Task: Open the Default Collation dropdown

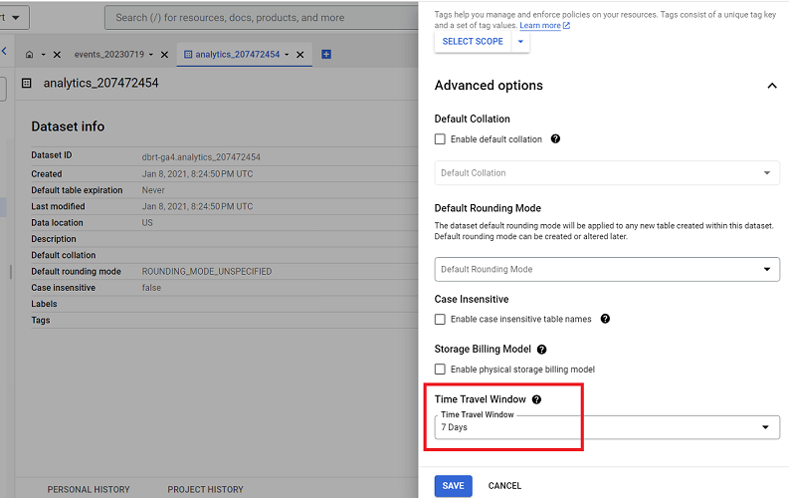Action: pos(607,172)
